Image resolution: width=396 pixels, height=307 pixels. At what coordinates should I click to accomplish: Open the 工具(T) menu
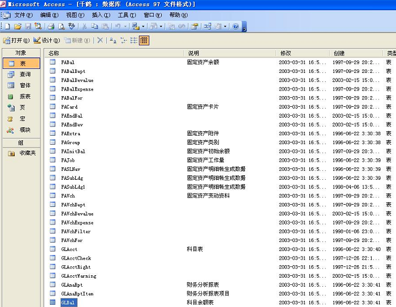point(126,15)
